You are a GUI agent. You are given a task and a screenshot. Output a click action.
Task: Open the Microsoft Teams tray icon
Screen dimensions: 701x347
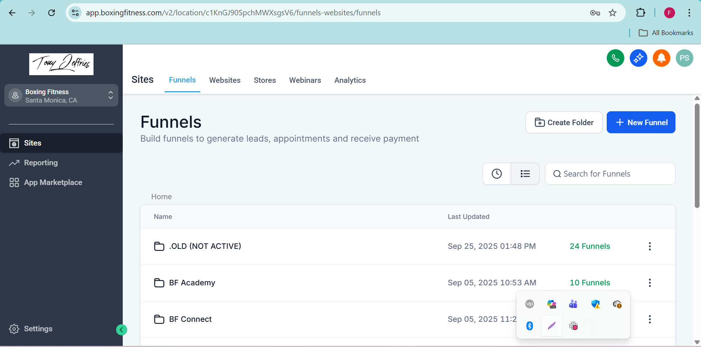(x=573, y=304)
